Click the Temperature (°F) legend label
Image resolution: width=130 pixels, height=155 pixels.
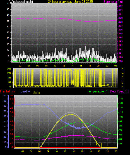(98, 91)
